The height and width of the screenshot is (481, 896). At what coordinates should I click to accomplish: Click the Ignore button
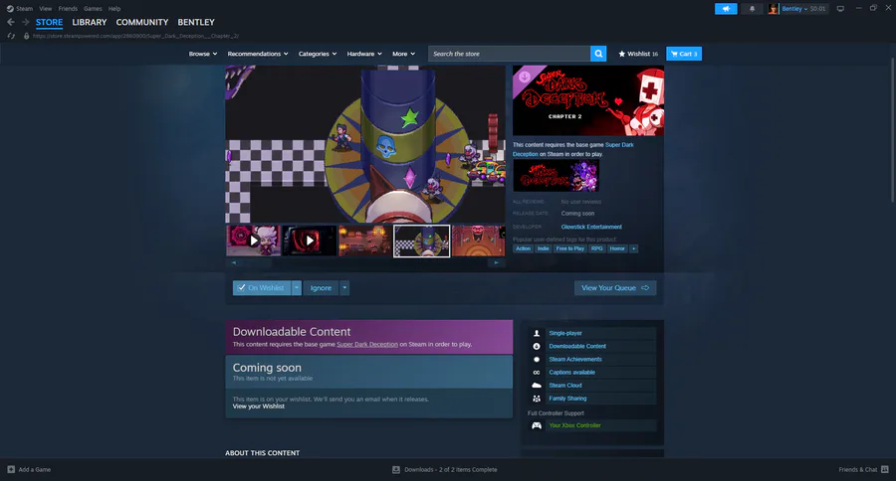[x=321, y=288]
